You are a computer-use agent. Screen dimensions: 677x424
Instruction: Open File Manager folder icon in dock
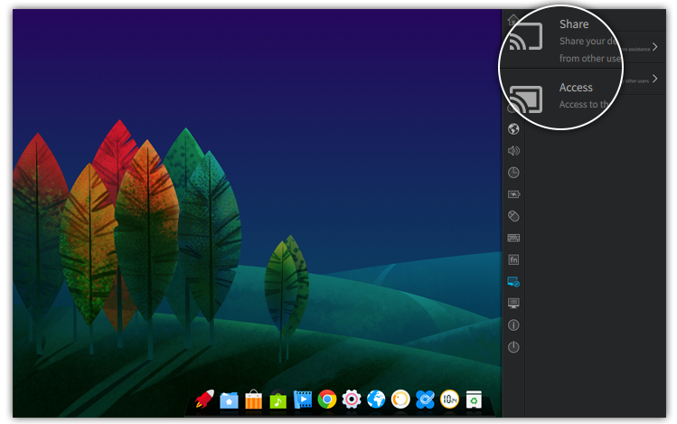tap(229, 400)
